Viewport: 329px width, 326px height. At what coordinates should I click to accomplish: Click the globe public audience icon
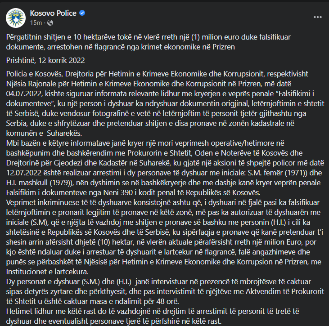click(x=50, y=22)
